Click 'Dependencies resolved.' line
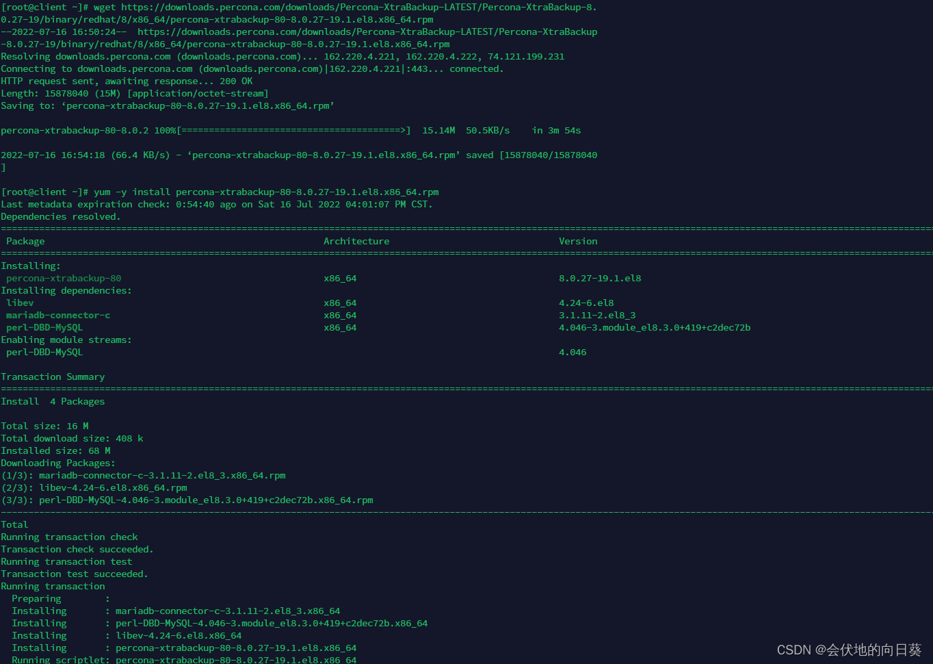Viewport: 933px width, 664px height. click(61, 217)
